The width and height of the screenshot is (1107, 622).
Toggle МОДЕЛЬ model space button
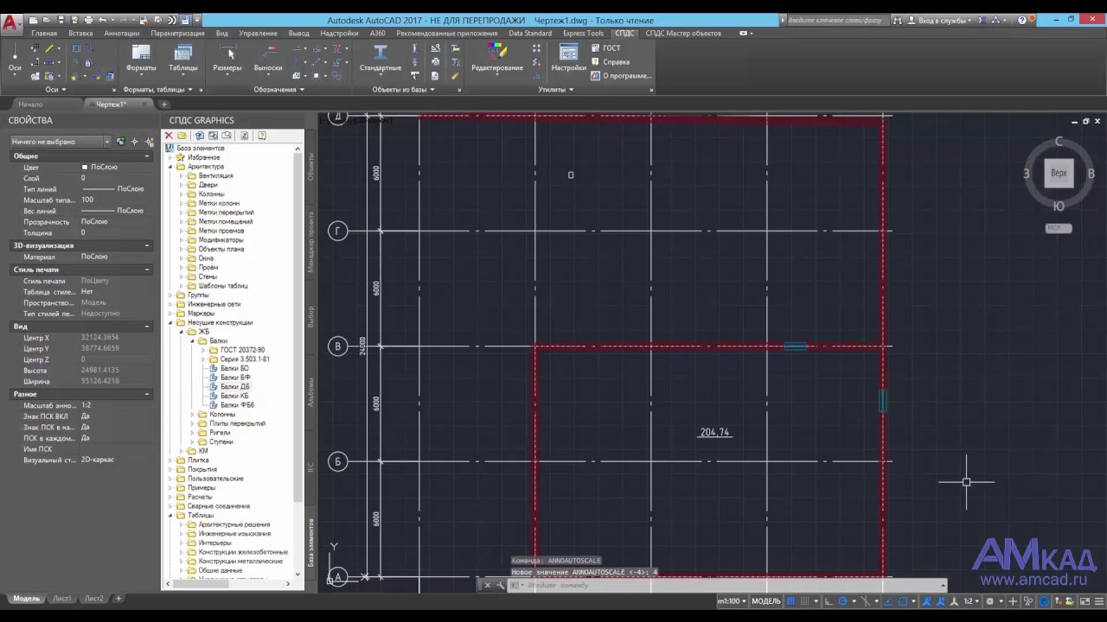click(766, 601)
